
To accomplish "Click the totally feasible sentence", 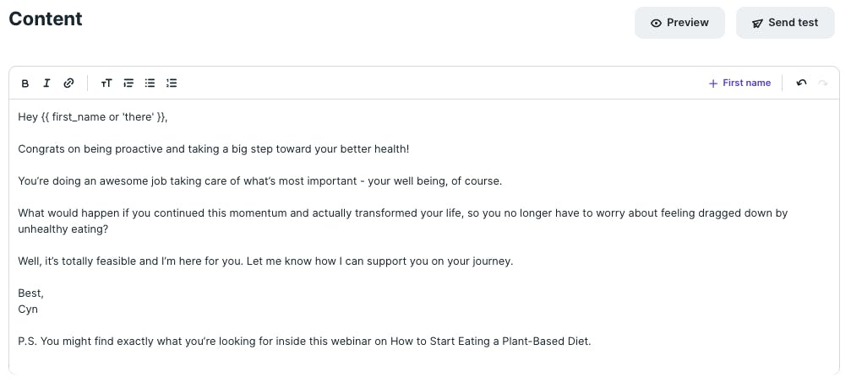I will pos(265,261).
